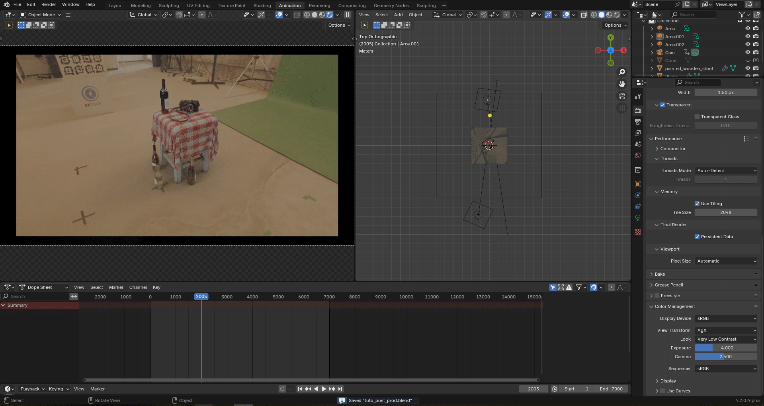The width and height of the screenshot is (764, 406).
Task: Open the Threads Mode dropdown
Action: click(726, 171)
